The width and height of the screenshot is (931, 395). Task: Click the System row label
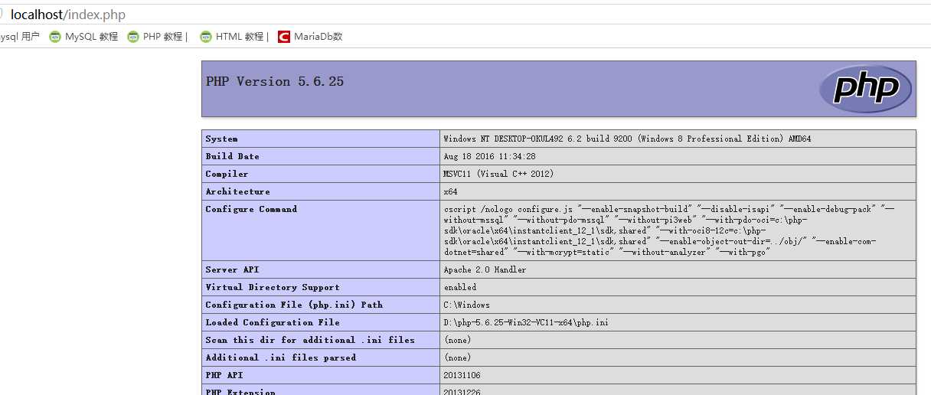(x=221, y=139)
